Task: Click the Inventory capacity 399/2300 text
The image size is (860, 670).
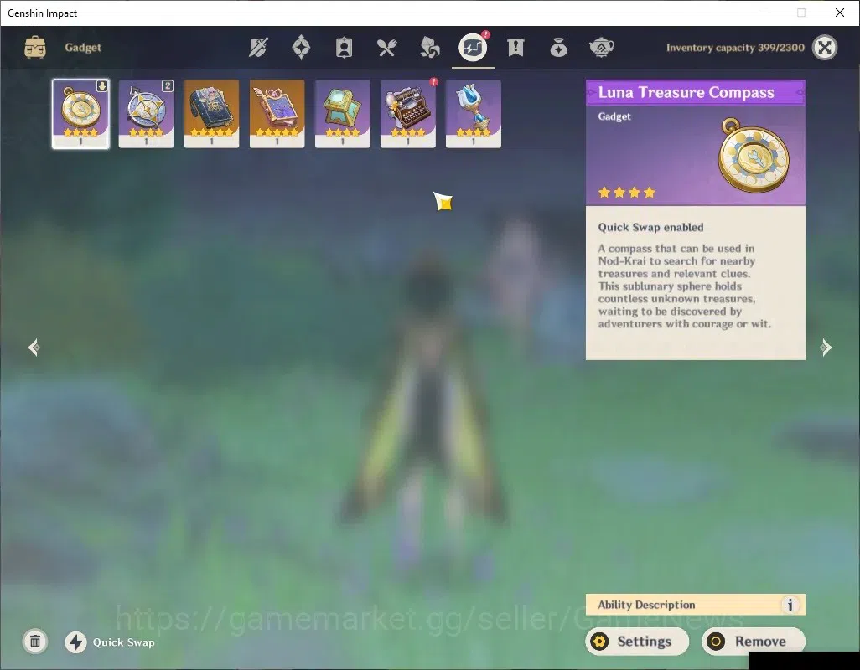Action: coord(735,48)
